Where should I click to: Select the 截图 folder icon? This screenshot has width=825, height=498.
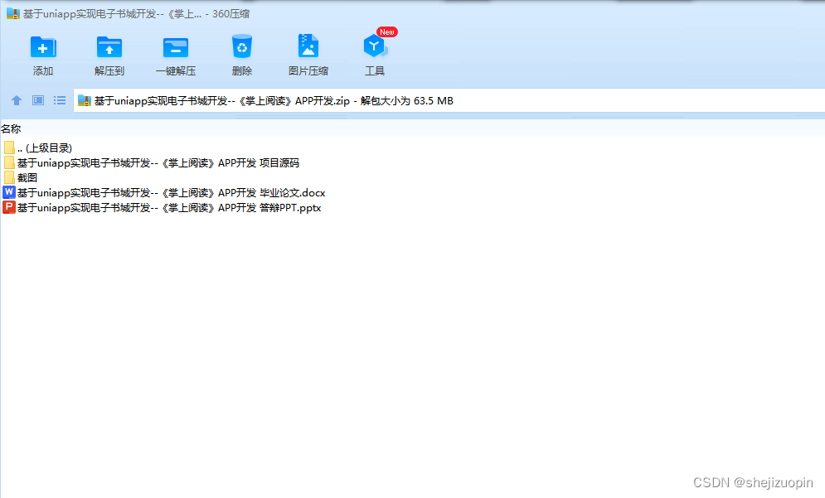pyautogui.click(x=9, y=178)
